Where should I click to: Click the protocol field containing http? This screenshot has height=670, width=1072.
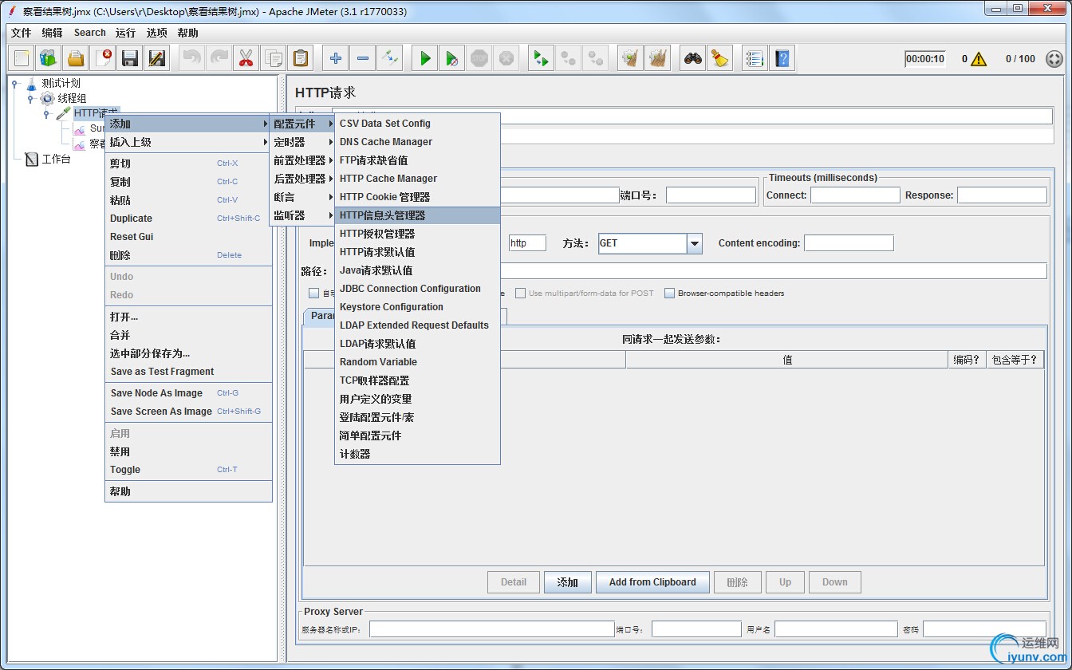point(527,243)
